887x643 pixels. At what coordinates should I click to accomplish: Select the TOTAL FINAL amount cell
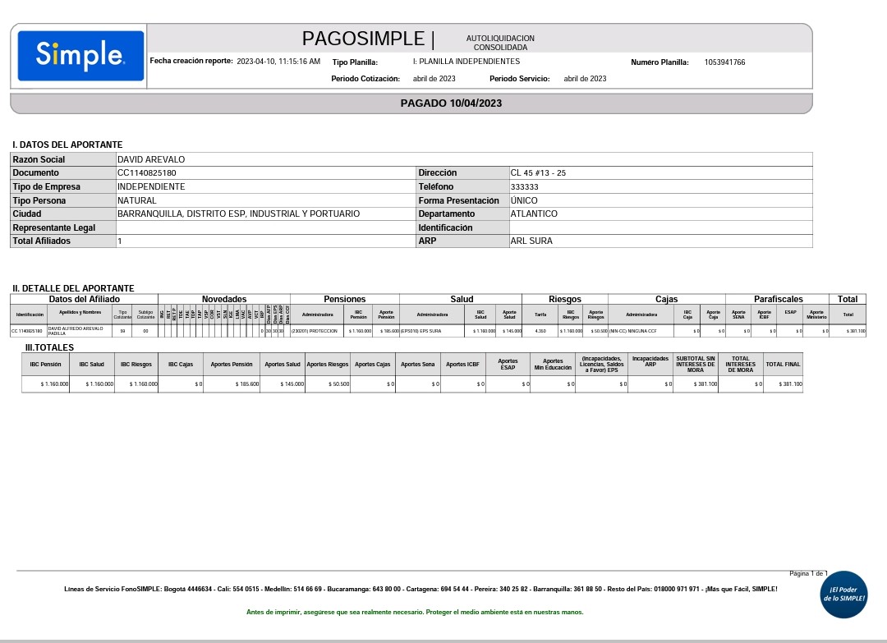pos(783,384)
